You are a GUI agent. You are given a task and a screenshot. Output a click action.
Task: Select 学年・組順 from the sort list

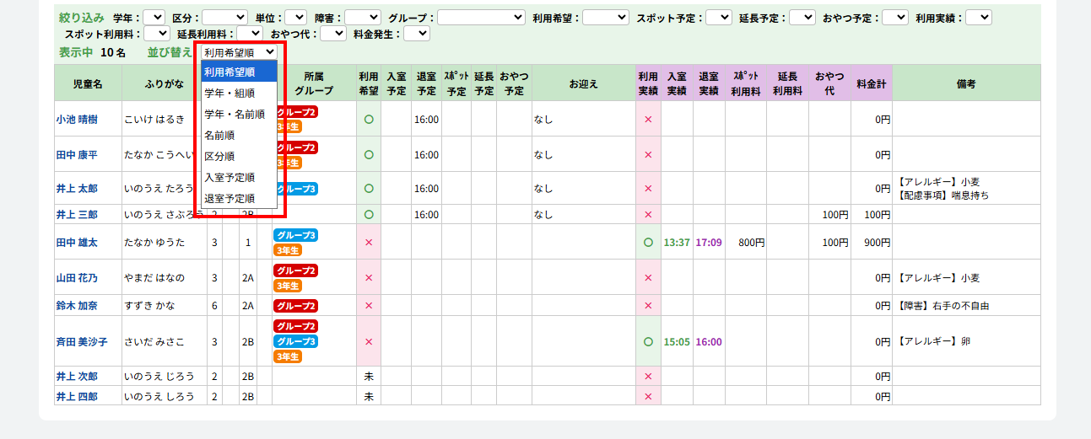pyautogui.click(x=230, y=93)
